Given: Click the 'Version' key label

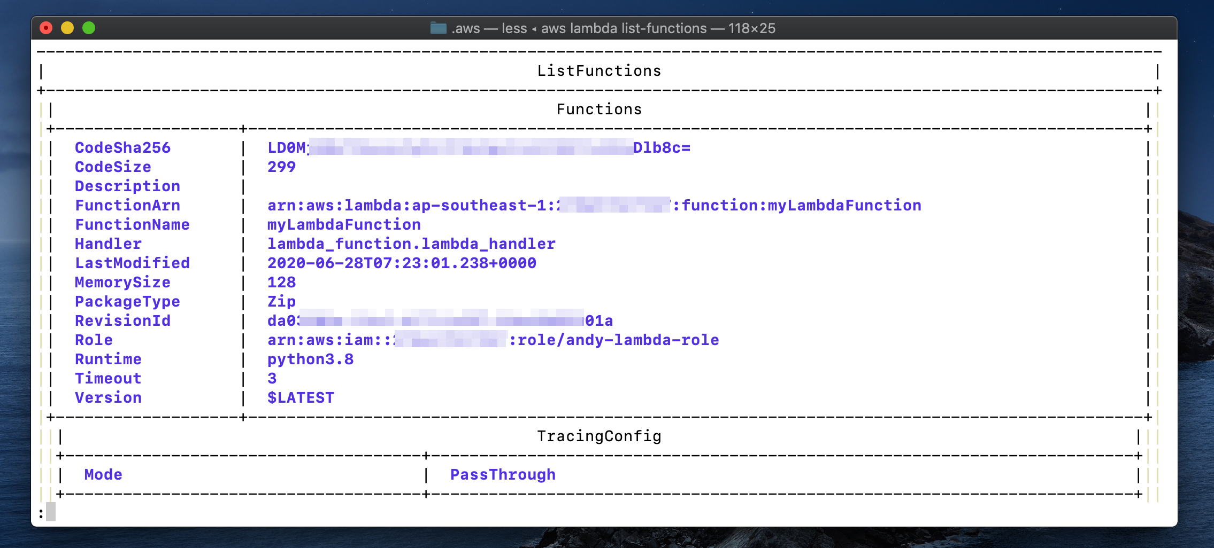Looking at the screenshot, I should 108,398.
